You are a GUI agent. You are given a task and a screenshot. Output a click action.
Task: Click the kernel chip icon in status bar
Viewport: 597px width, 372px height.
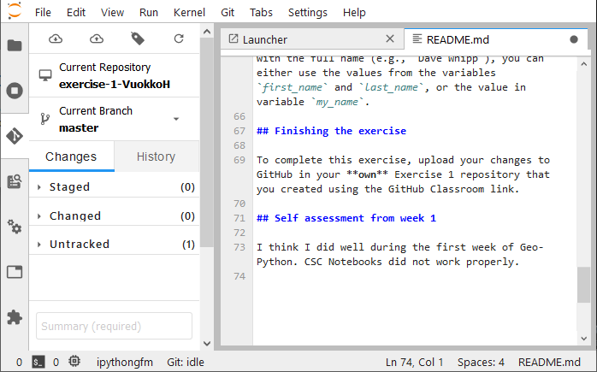(x=74, y=361)
